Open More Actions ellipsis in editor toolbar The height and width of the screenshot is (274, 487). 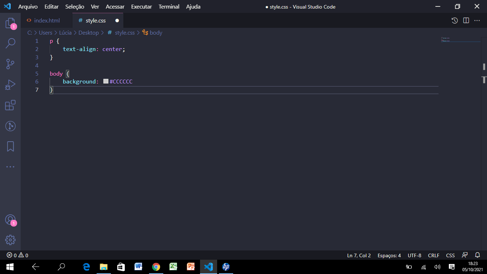477,20
